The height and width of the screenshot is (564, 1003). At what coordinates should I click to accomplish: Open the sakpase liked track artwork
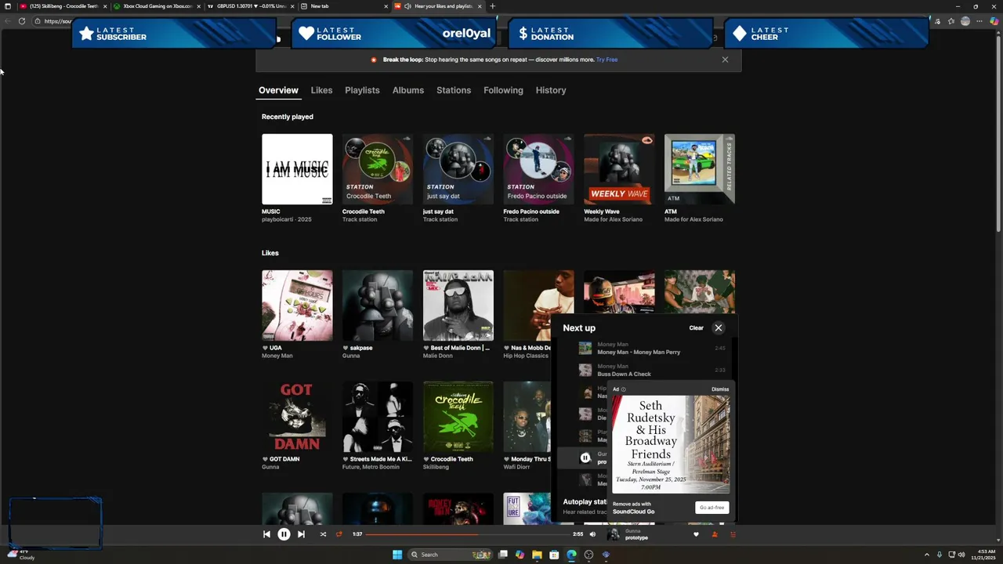(x=378, y=305)
